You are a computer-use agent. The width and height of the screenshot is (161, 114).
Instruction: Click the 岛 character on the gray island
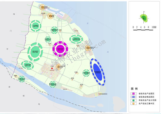[x=39, y=104]
